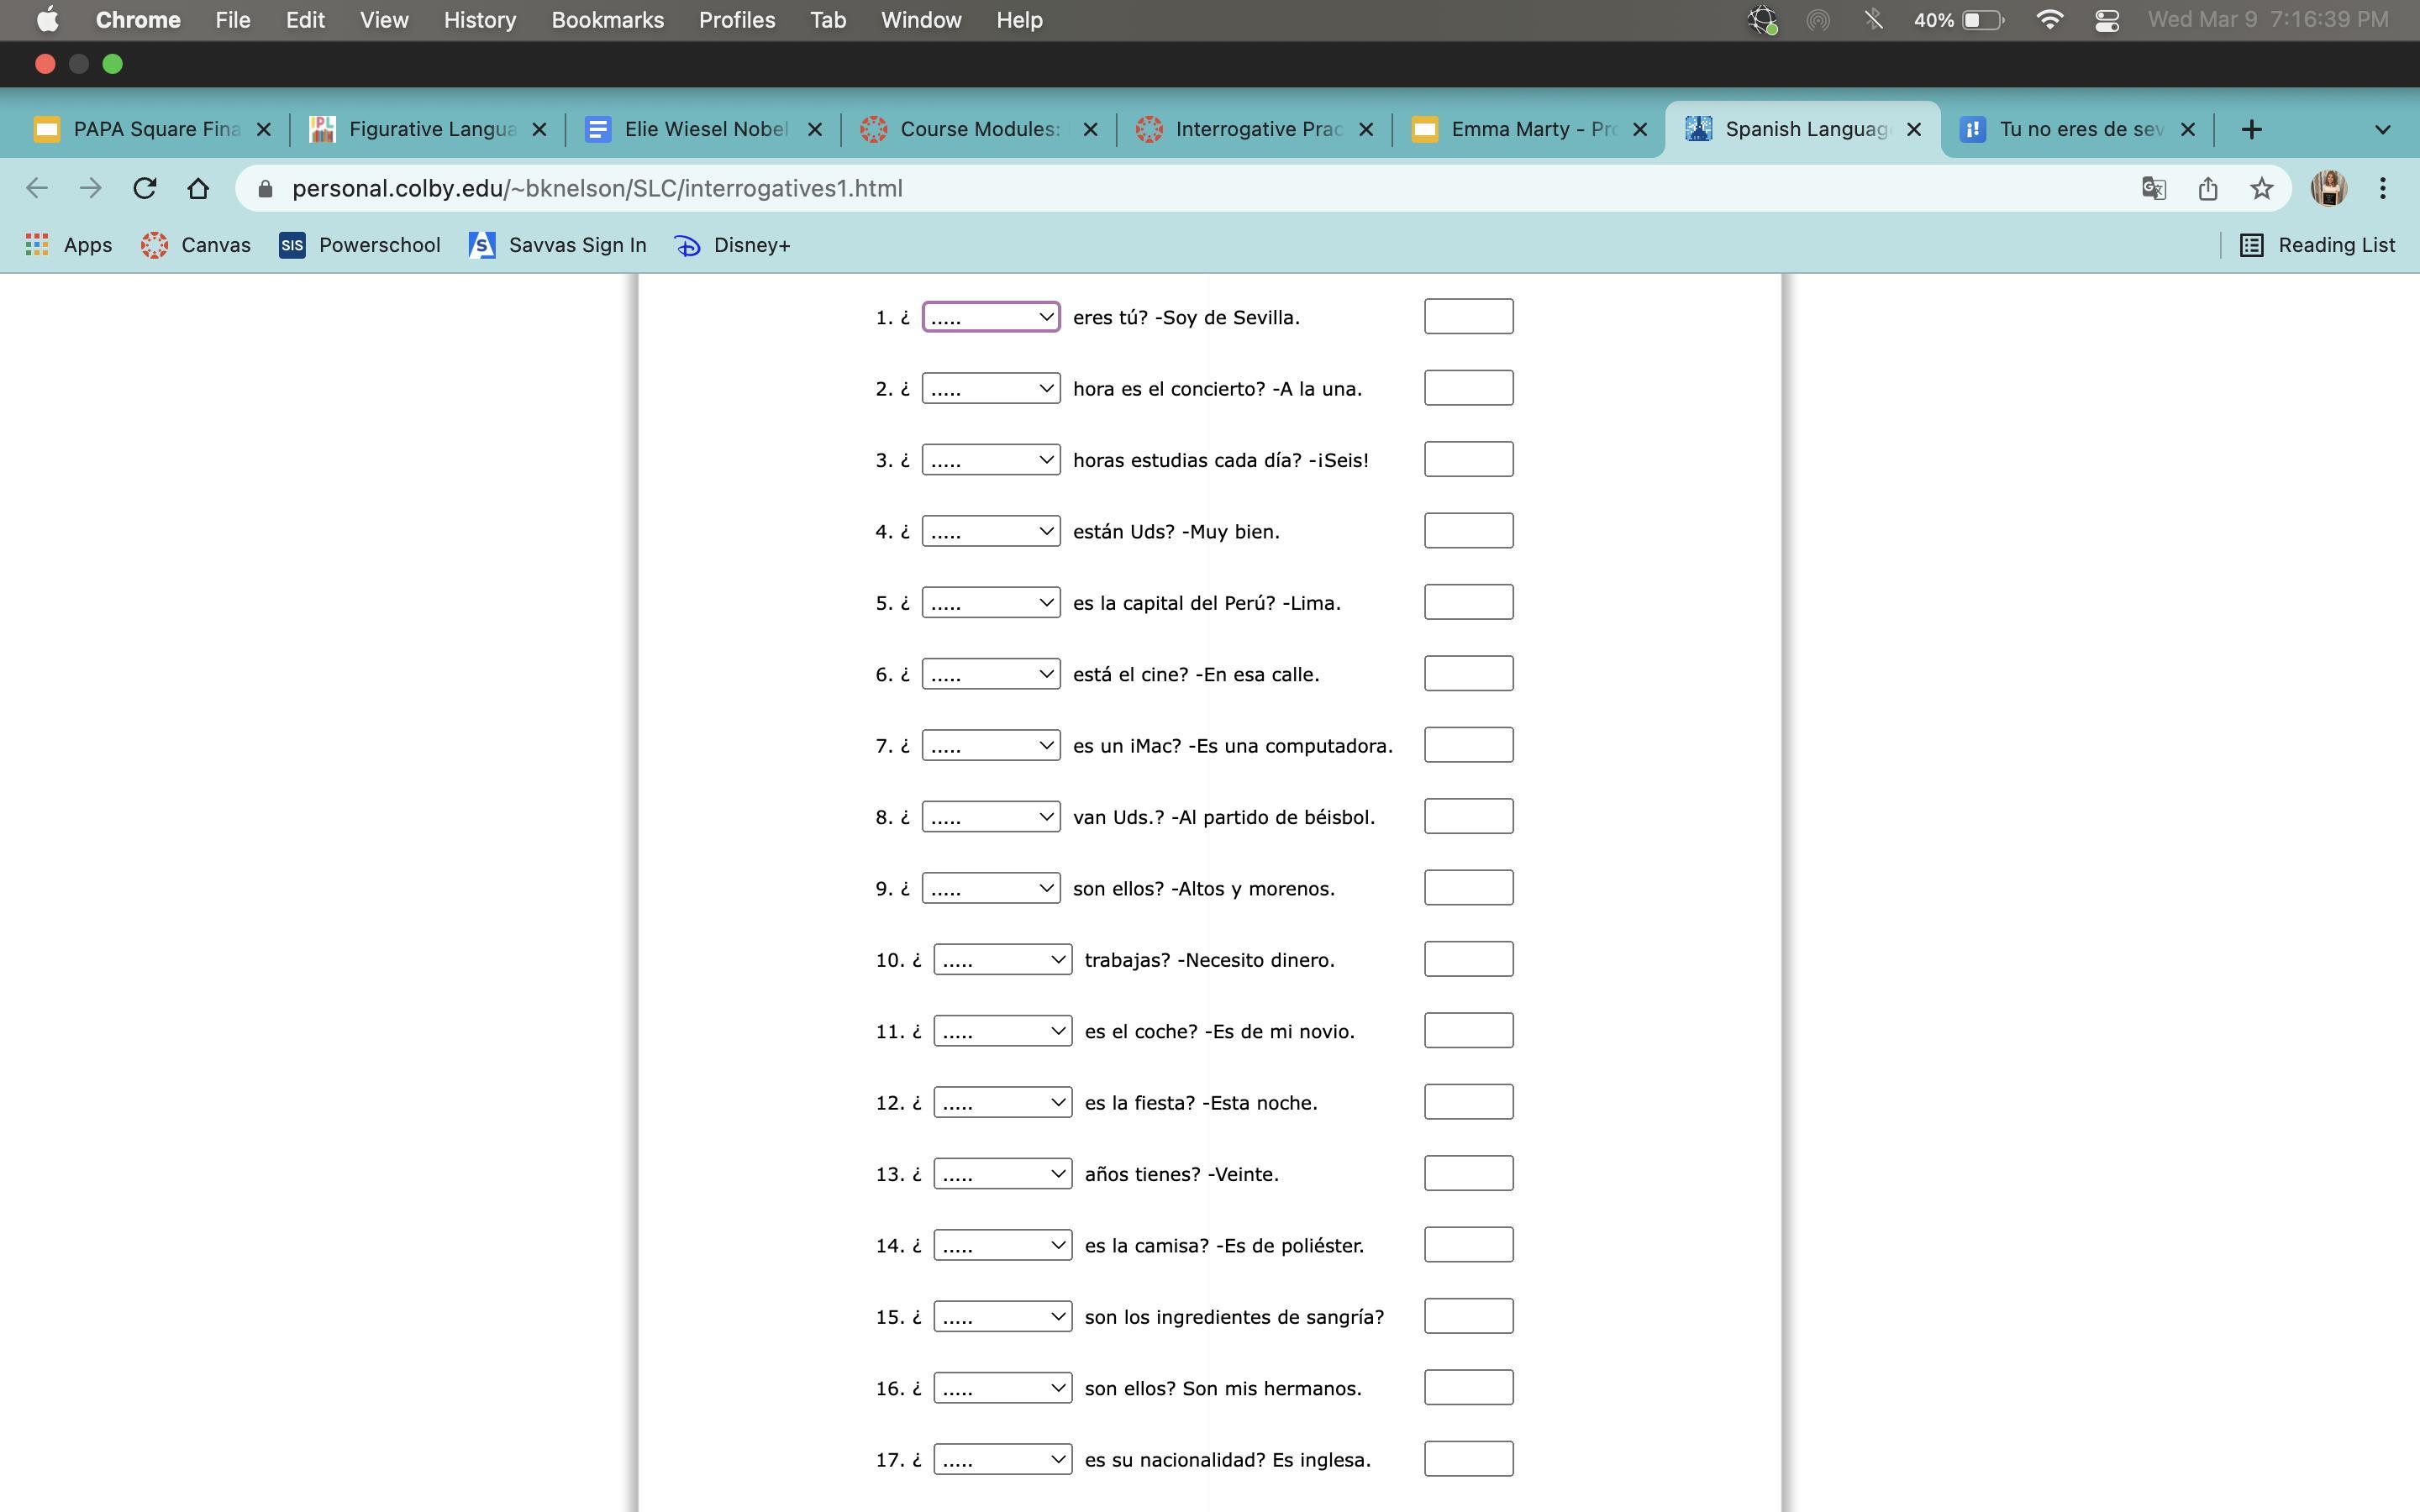Open the Google Translate page icon

[2154, 188]
